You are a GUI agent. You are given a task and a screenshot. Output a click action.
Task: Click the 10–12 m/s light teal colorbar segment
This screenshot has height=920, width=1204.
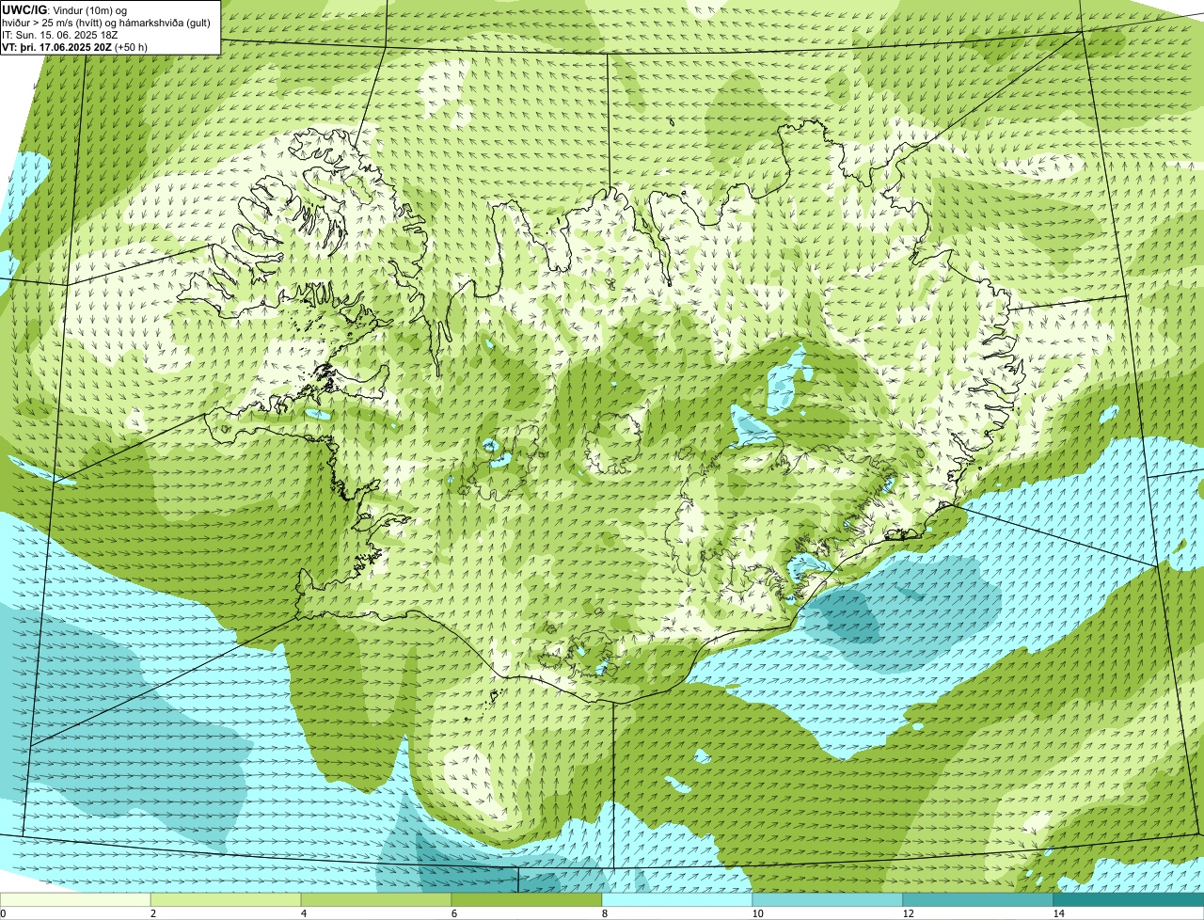[828, 900]
